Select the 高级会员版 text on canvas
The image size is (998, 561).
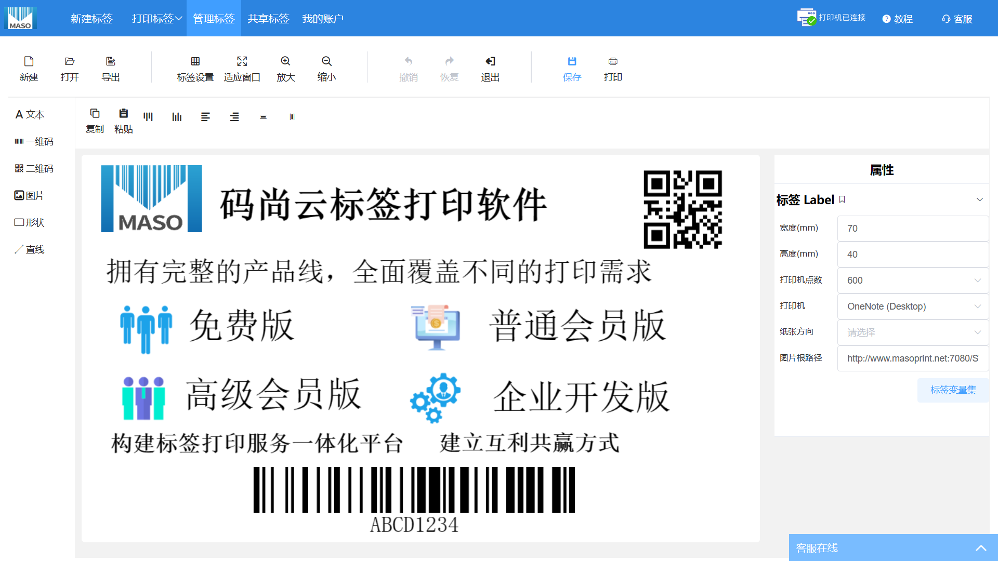274,395
